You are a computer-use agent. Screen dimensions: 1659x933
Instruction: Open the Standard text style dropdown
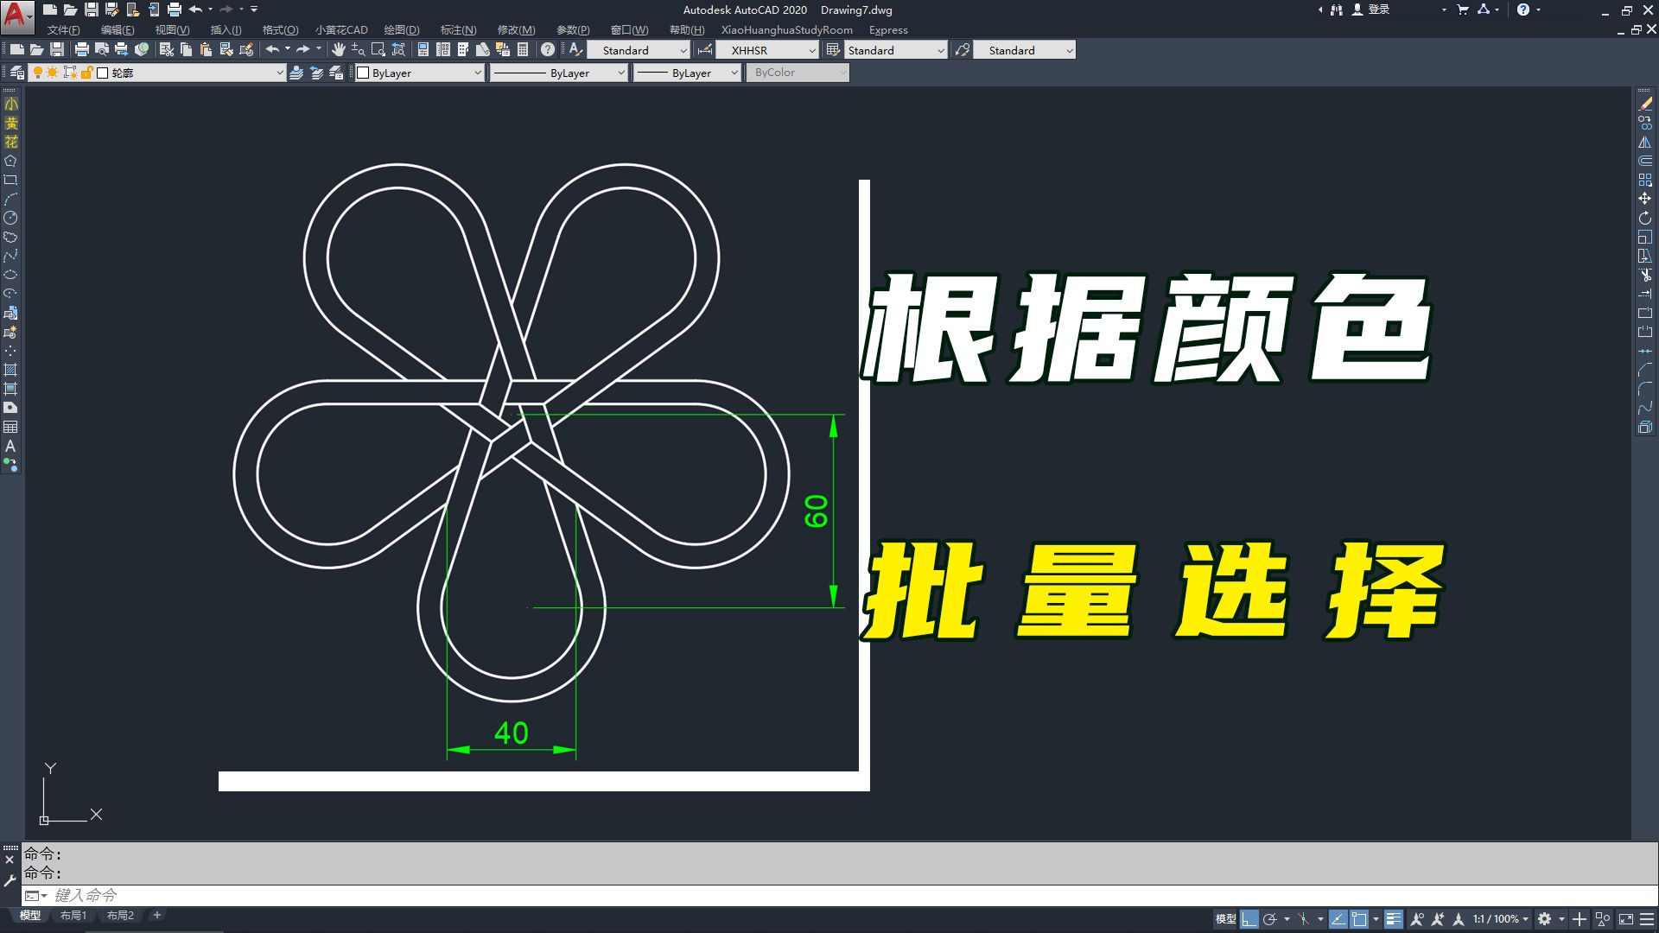pos(639,50)
